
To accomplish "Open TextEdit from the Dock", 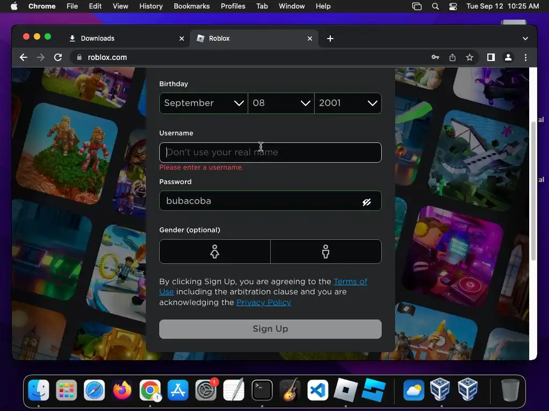I will (x=234, y=390).
